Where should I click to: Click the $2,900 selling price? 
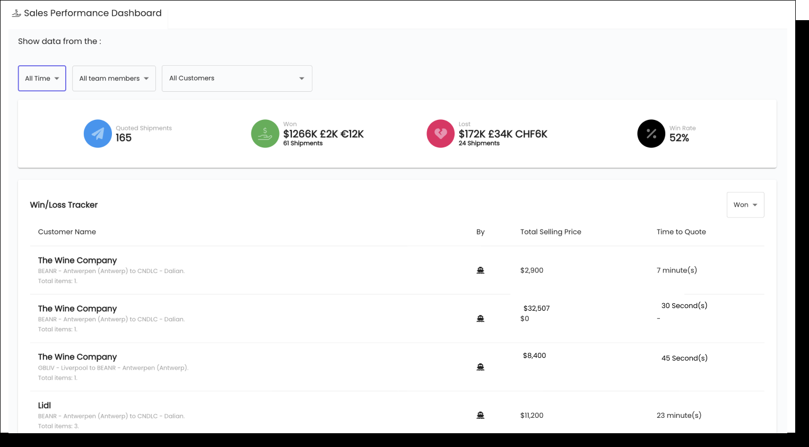coord(532,270)
